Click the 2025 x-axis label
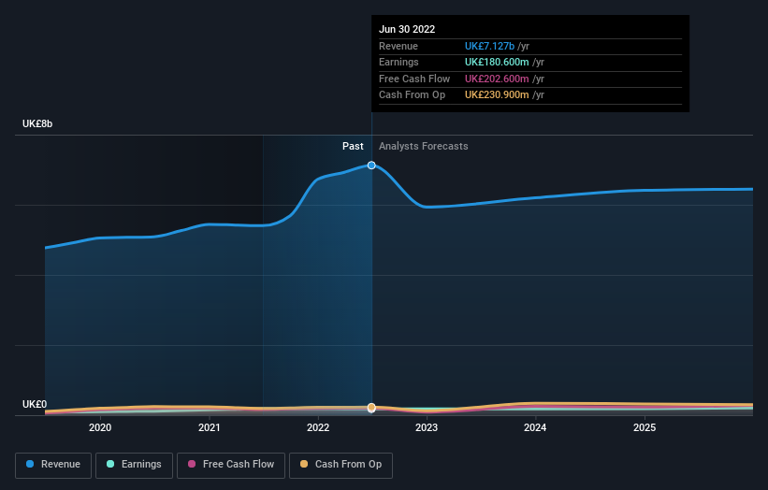 pos(645,428)
